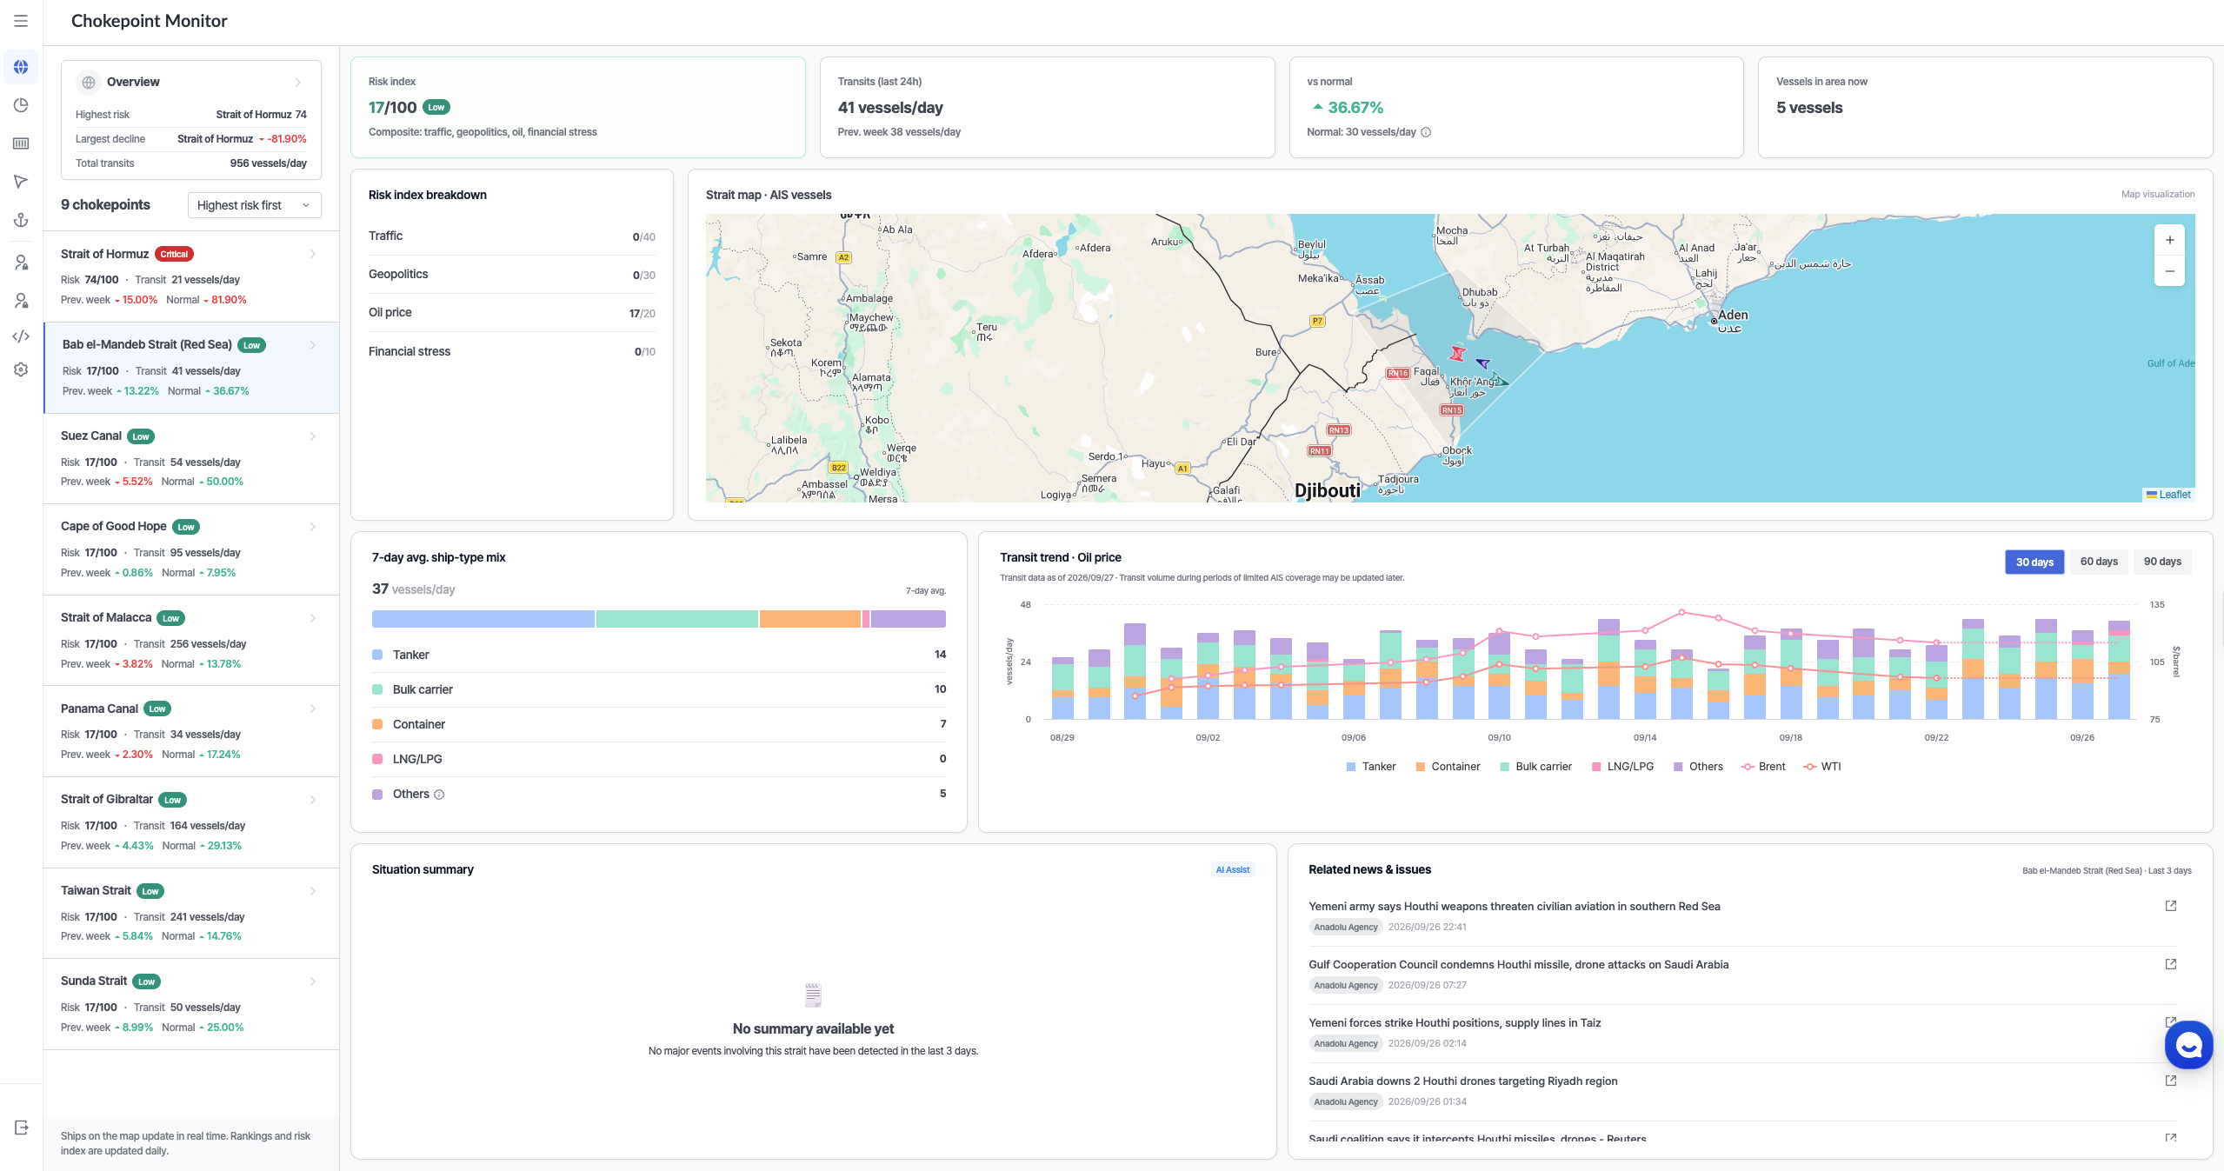Expand the Strait of Hormuz chevron
The width and height of the screenshot is (2224, 1171).
[313, 254]
